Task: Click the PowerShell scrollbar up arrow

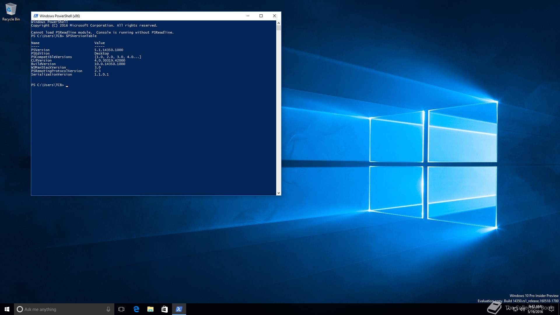Action: pos(279,23)
